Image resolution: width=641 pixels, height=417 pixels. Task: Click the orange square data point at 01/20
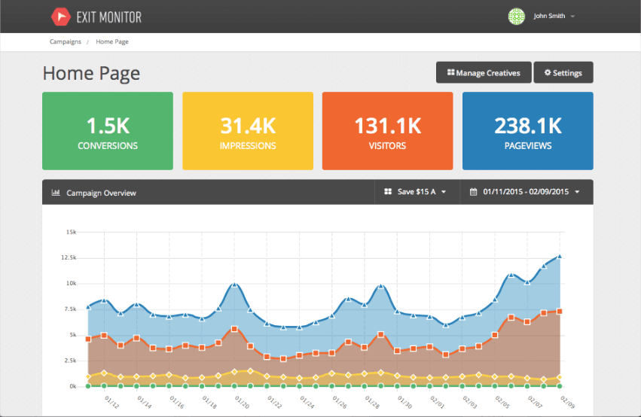(x=235, y=329)
